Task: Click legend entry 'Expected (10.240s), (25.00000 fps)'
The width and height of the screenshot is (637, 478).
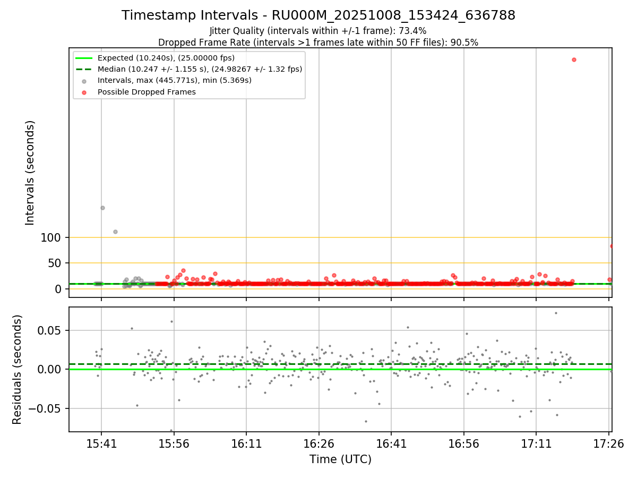Action: click(x=166, y=58)
